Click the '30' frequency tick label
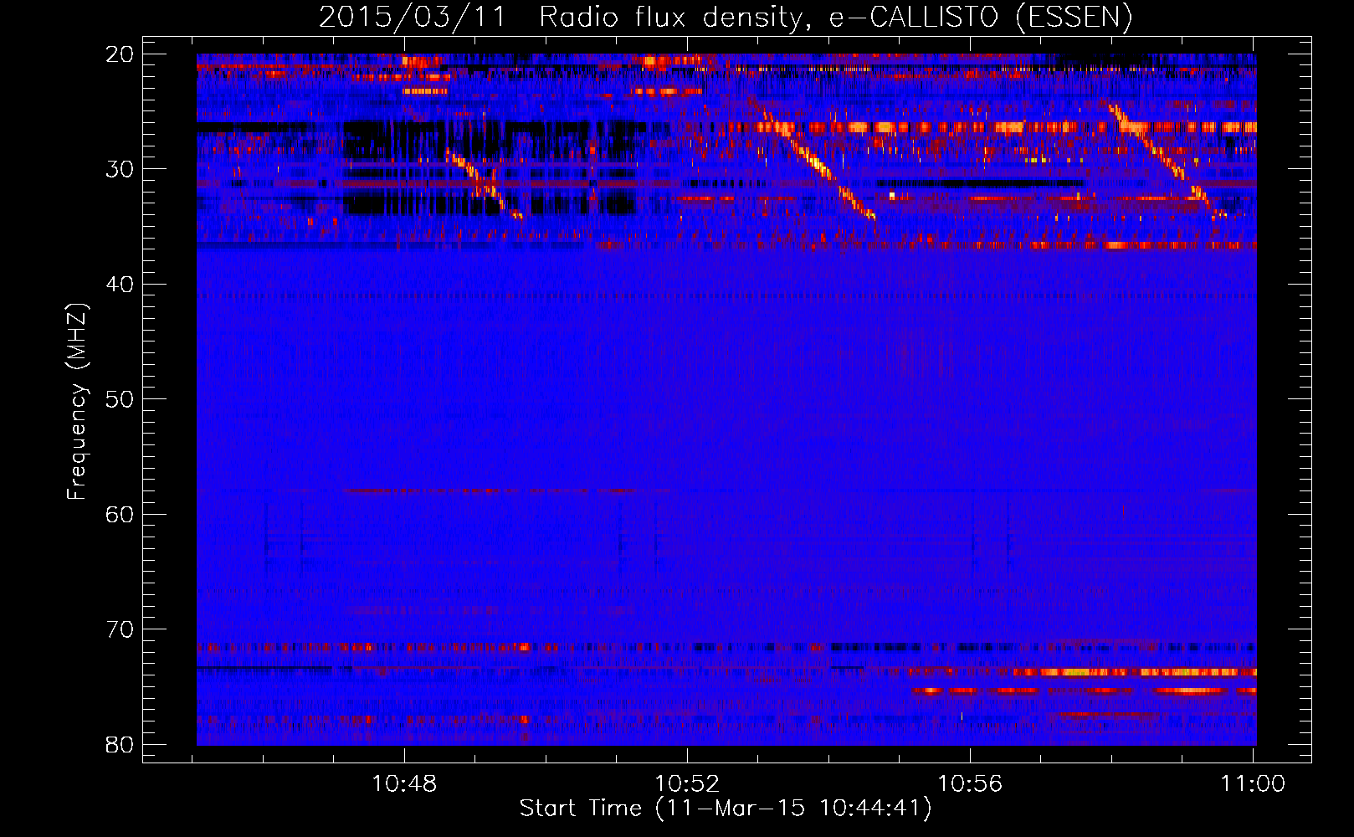Image resolution: width=1354 pixels, height=837 pixels. pos(121,169)
